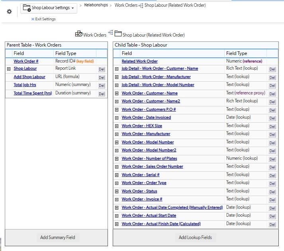Expand Work Order - Actual Start Date row
Image resolution: width=284 pixels, height=251 pixels.
pyautogui.click(x=117, y=216)
